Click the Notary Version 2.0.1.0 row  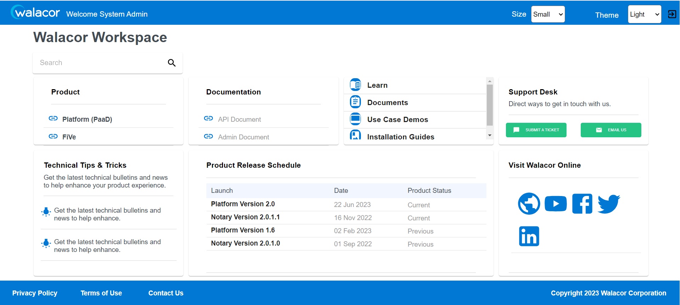[346, 244]
